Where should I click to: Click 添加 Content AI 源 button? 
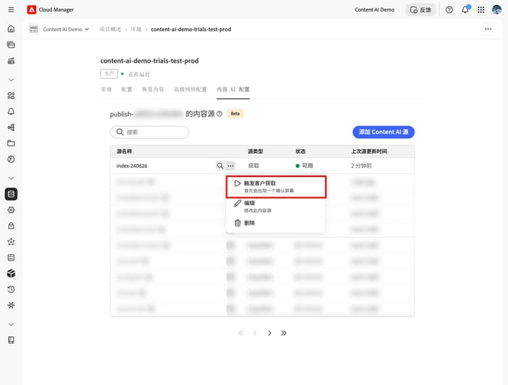click(383, 132)
